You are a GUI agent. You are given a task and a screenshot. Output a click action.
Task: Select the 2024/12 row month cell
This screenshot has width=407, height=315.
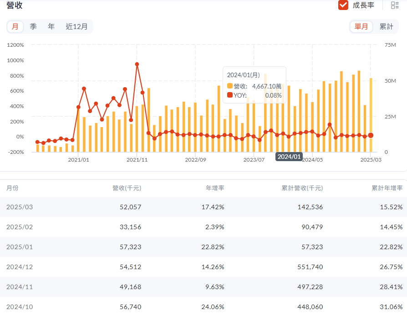(20, 267)
